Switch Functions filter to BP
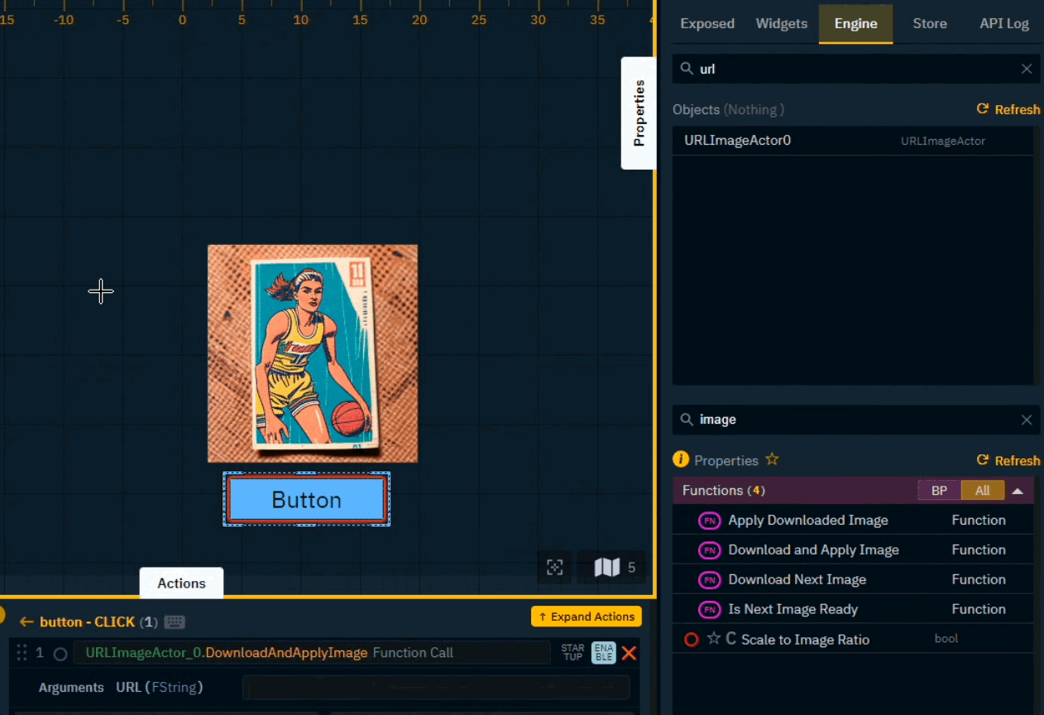The image size is (1044, 715). pyautogui.click(x=939, y=491)
